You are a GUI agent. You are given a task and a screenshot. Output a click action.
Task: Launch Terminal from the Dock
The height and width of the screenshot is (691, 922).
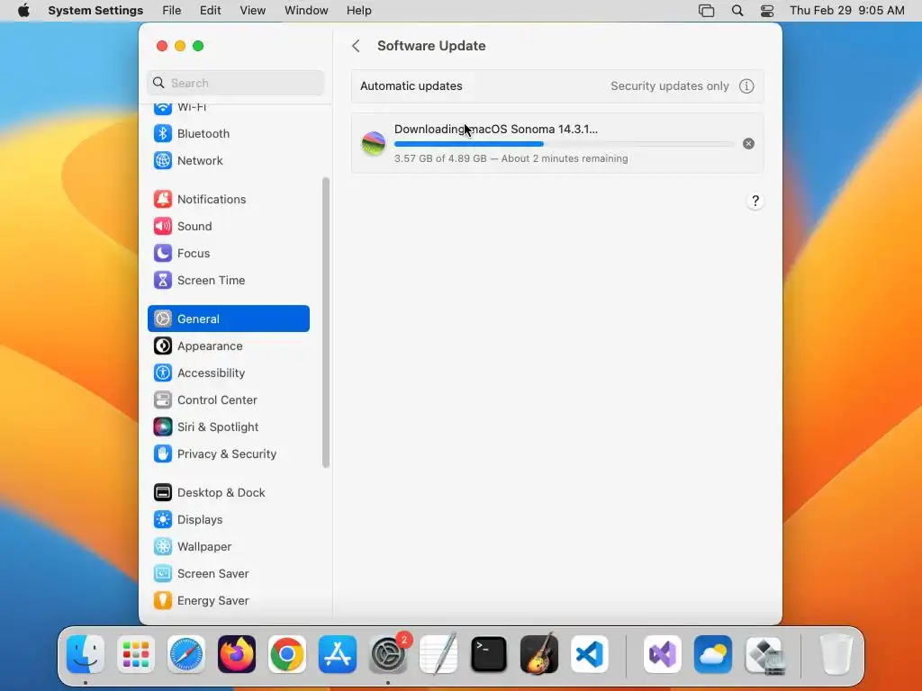(x=489, y=654)
